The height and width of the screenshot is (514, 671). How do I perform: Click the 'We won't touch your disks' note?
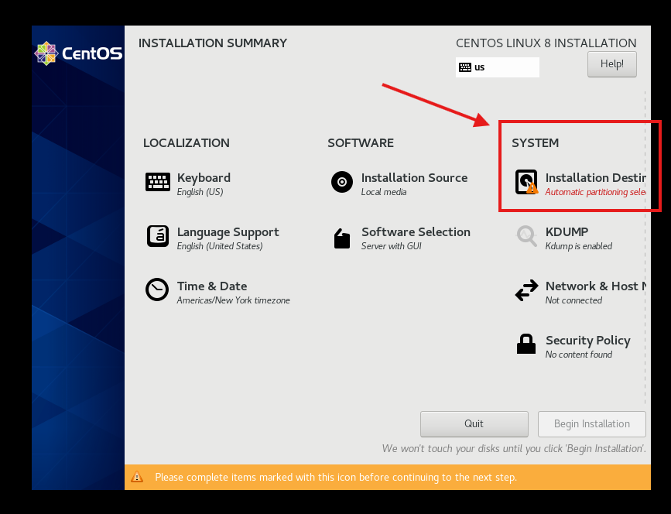(514, 448)
